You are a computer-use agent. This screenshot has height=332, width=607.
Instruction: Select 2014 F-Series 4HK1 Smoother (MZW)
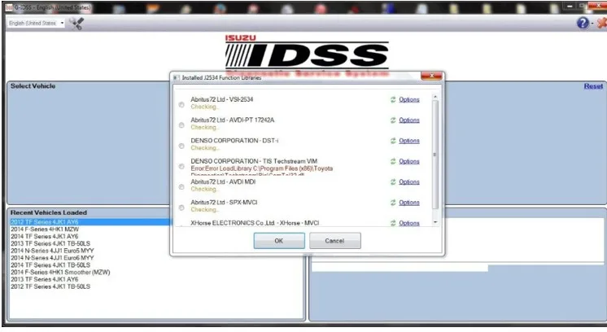(x=60, y=272)
